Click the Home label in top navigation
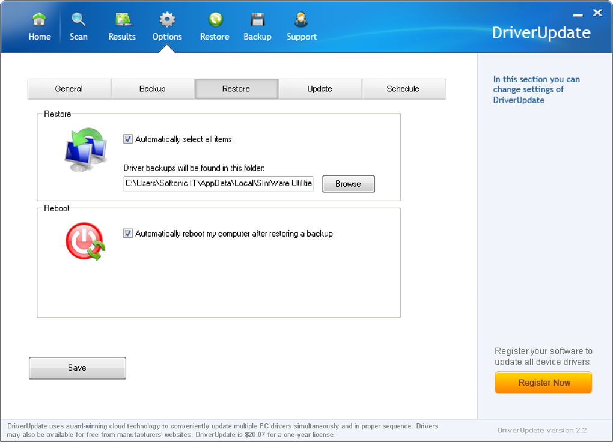The width and height of the screenshot is (613, 442). pyautogui.click(x=40, y=37)
